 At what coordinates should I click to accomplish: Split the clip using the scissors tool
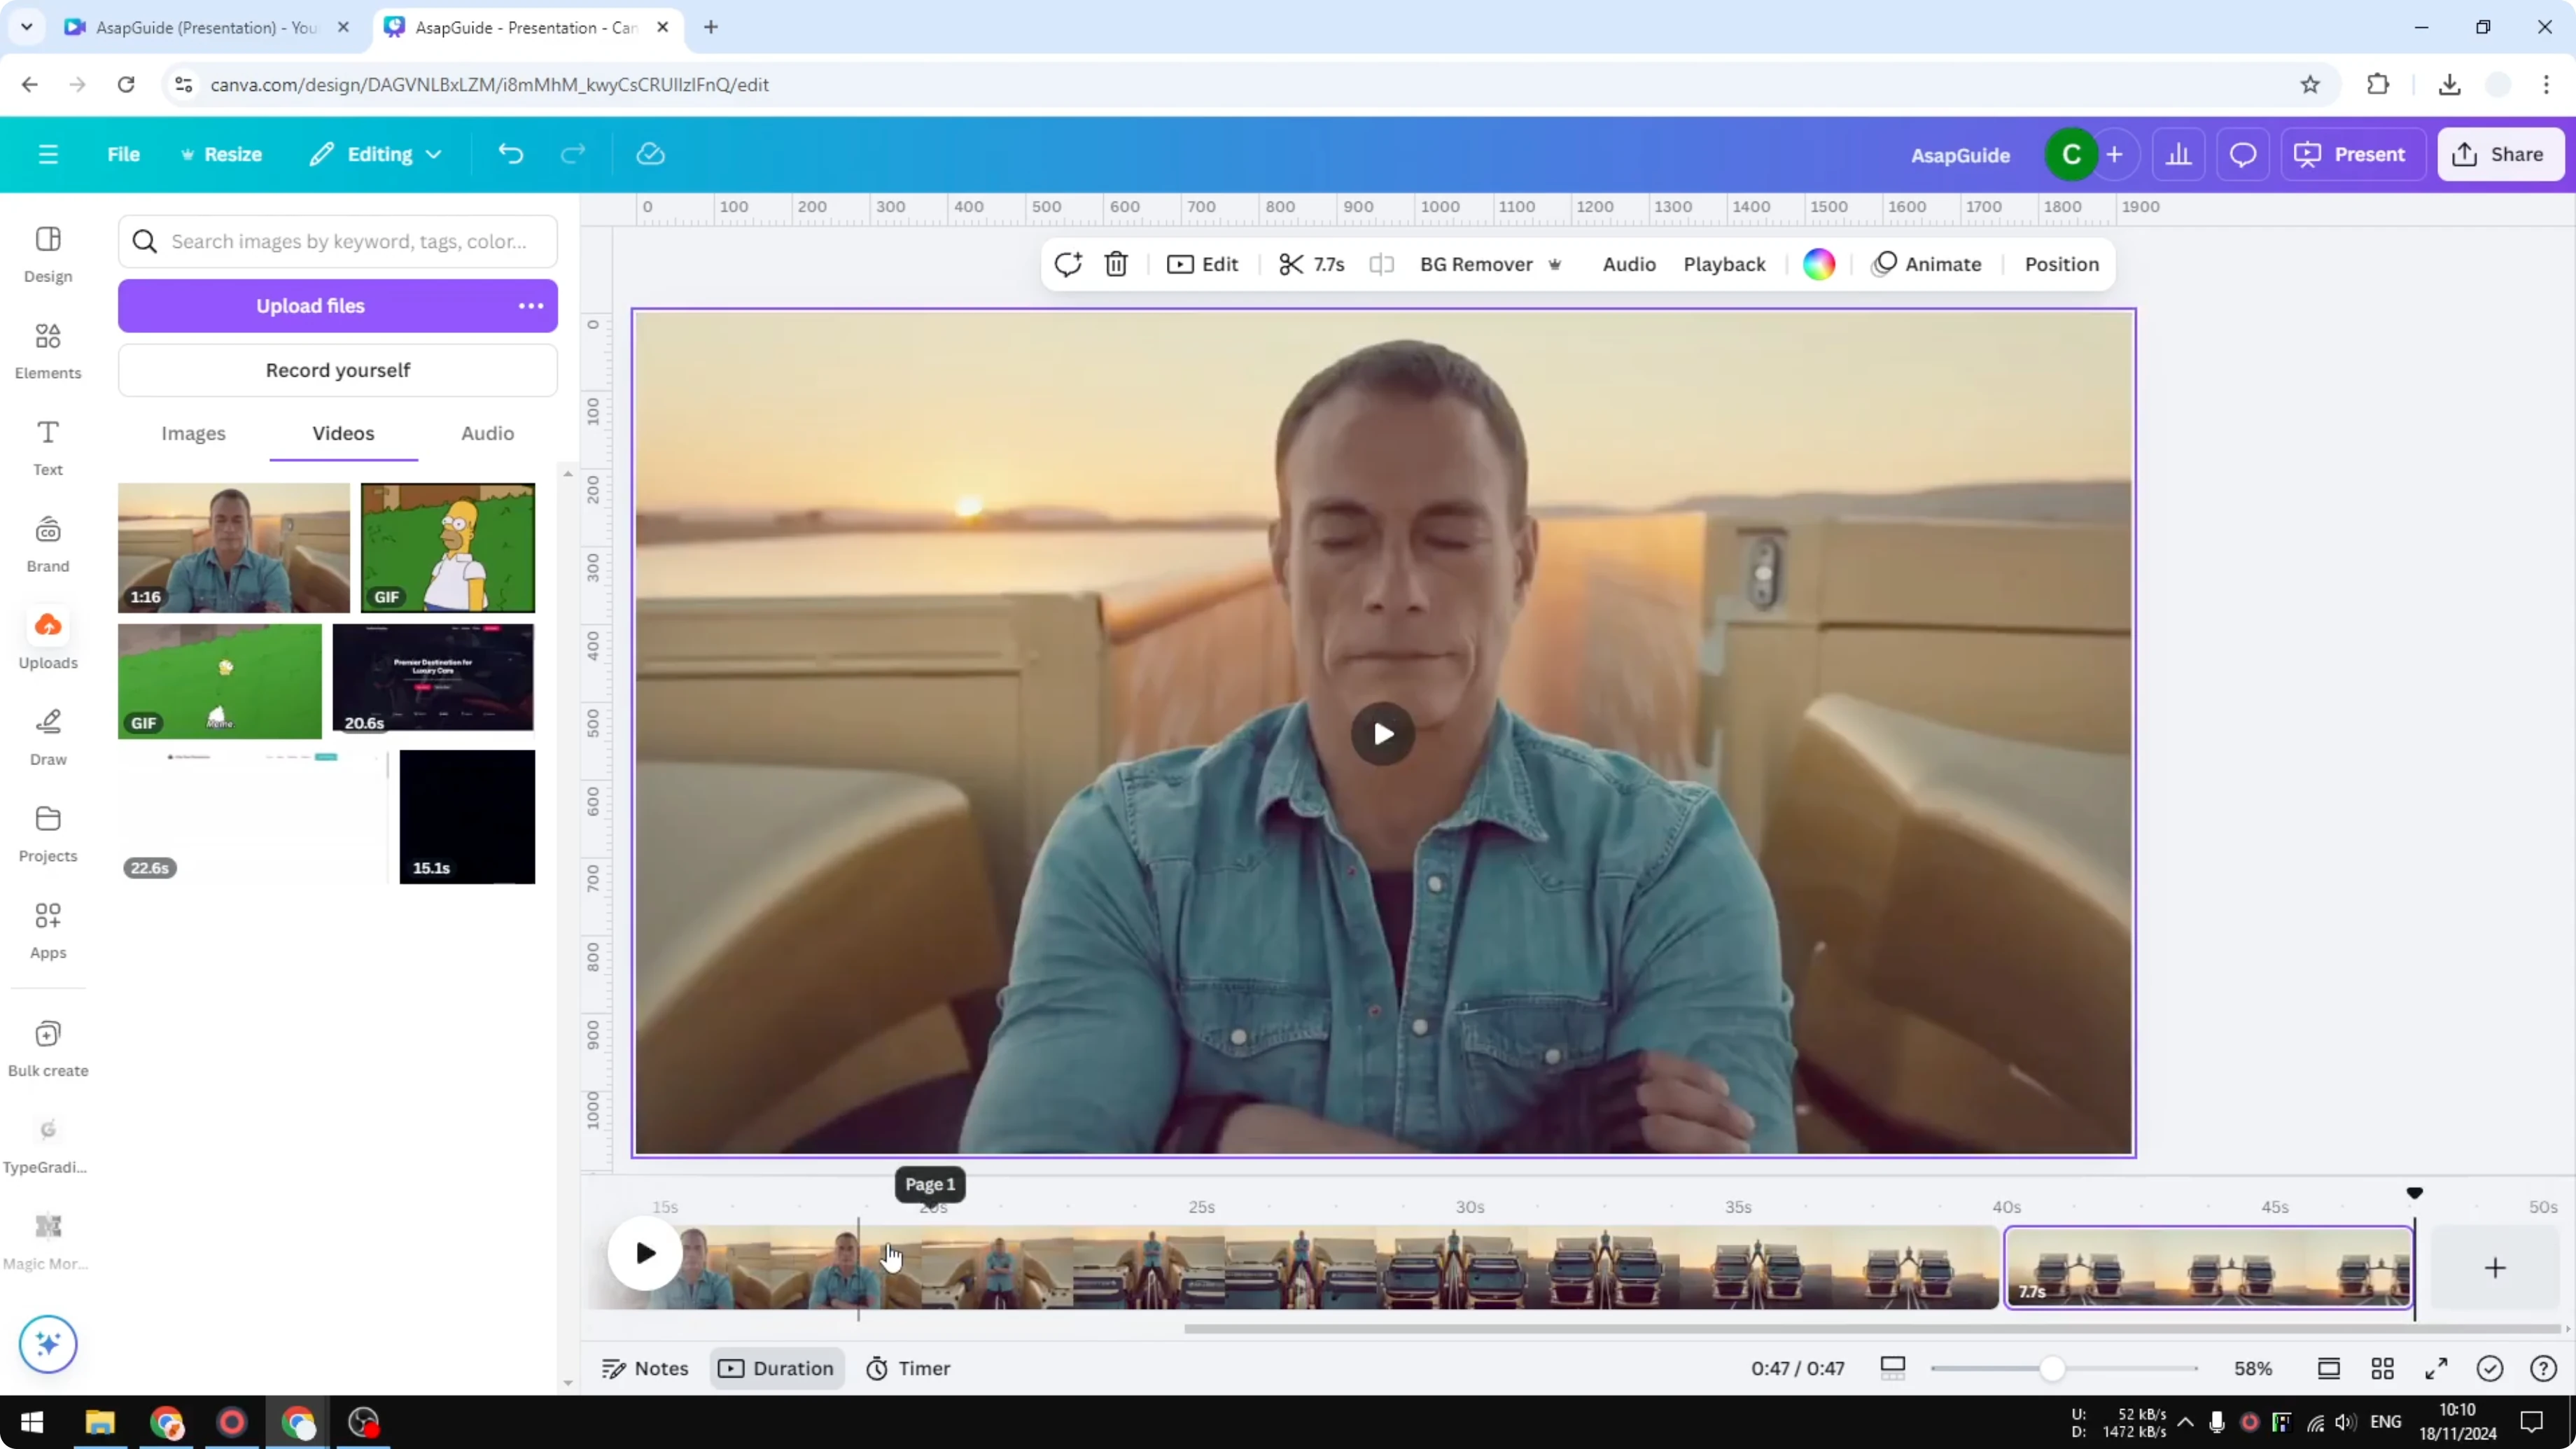pyautogui.click(x=1290, y=264)
